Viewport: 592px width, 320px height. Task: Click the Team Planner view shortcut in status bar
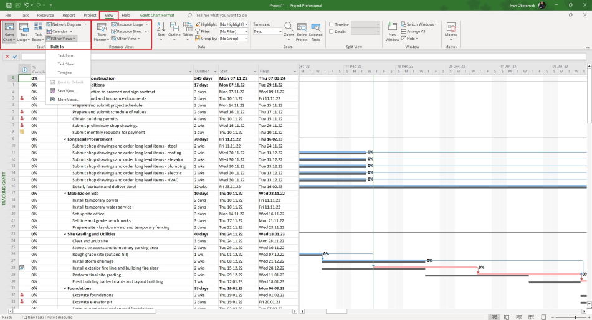(x=518, y=318)
